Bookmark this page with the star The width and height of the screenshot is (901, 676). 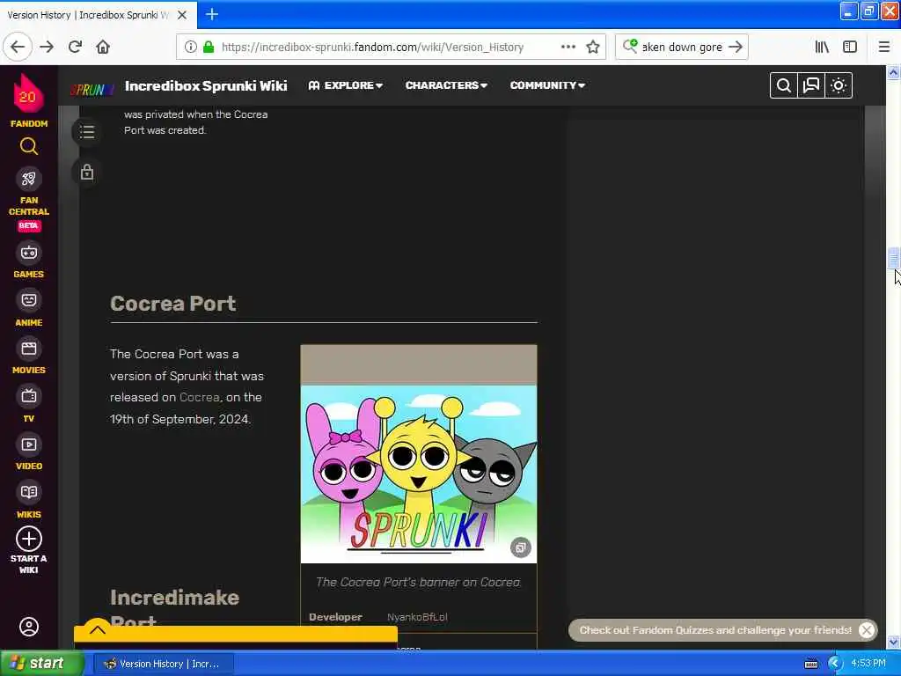pos(593,47)
